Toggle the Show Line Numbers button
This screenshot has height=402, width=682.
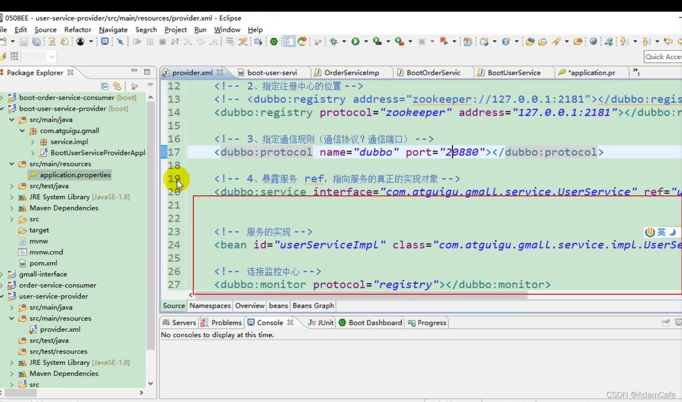[x=289, y=42]
